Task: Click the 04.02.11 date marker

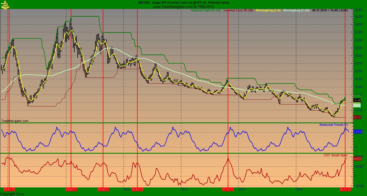Action: click(x=71, y=190)
